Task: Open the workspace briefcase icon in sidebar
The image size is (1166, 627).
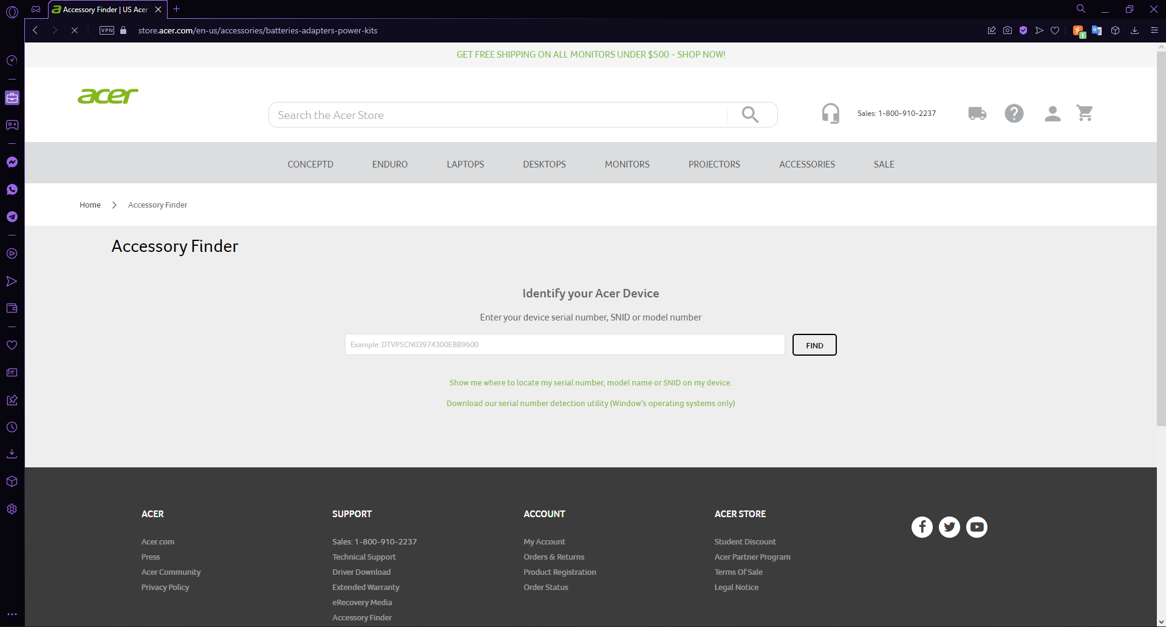Action: [x=12, y=98]
